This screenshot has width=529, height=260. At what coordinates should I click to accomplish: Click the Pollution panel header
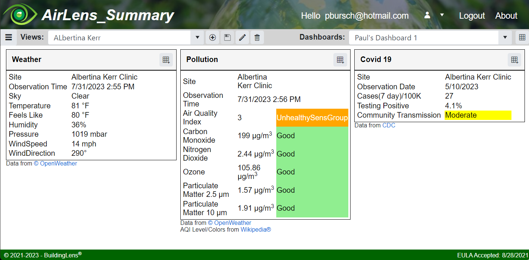point(265,60)
